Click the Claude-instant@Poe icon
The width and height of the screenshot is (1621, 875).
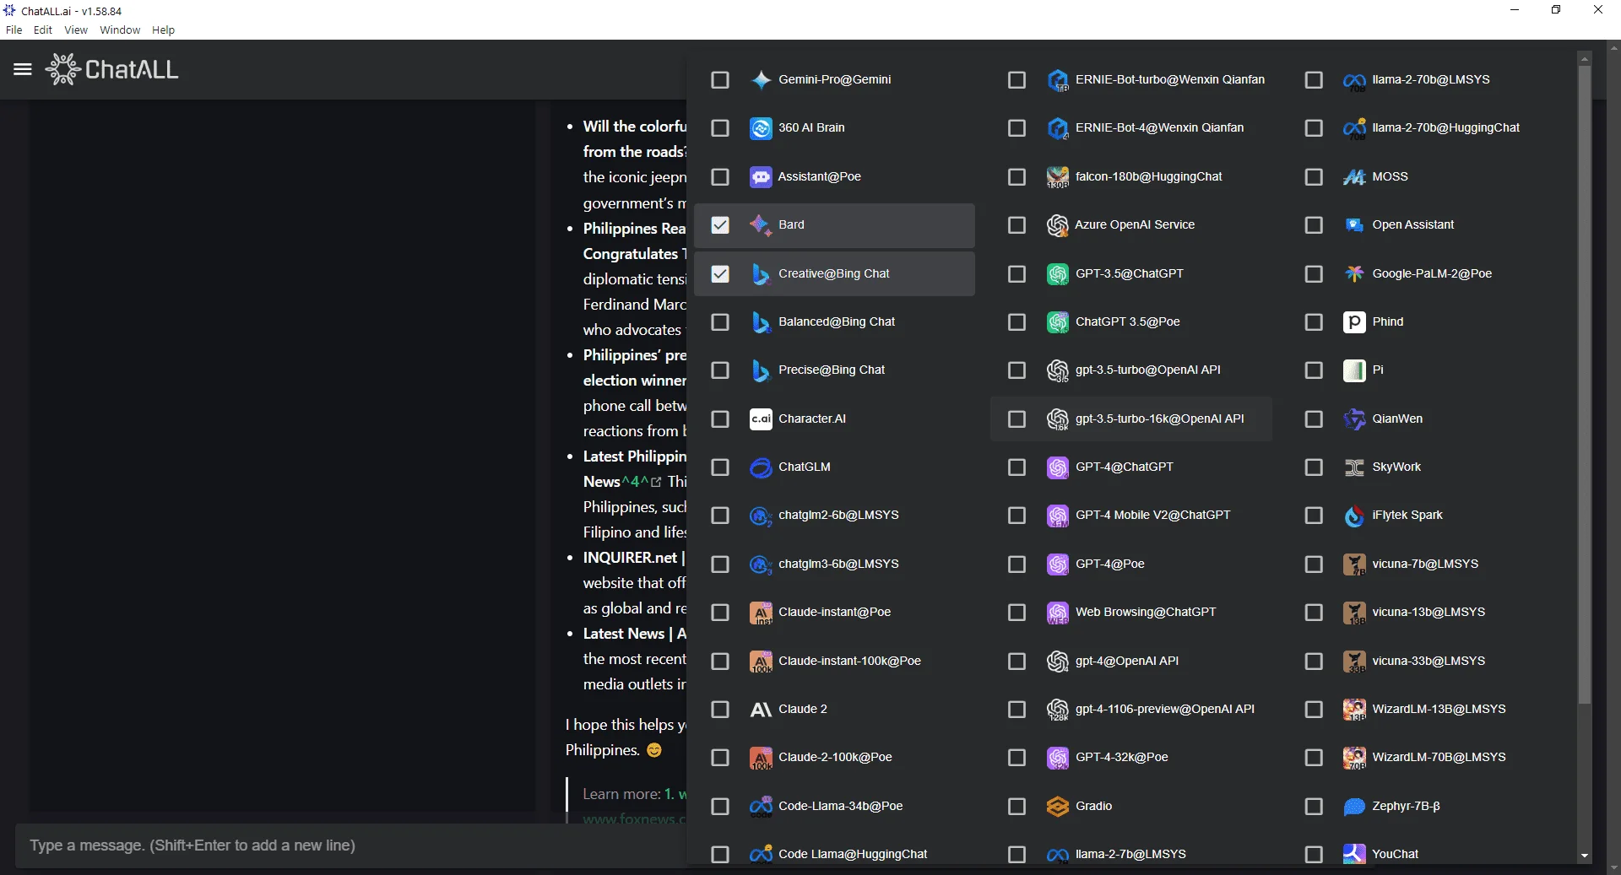click(x=761, y=613)
